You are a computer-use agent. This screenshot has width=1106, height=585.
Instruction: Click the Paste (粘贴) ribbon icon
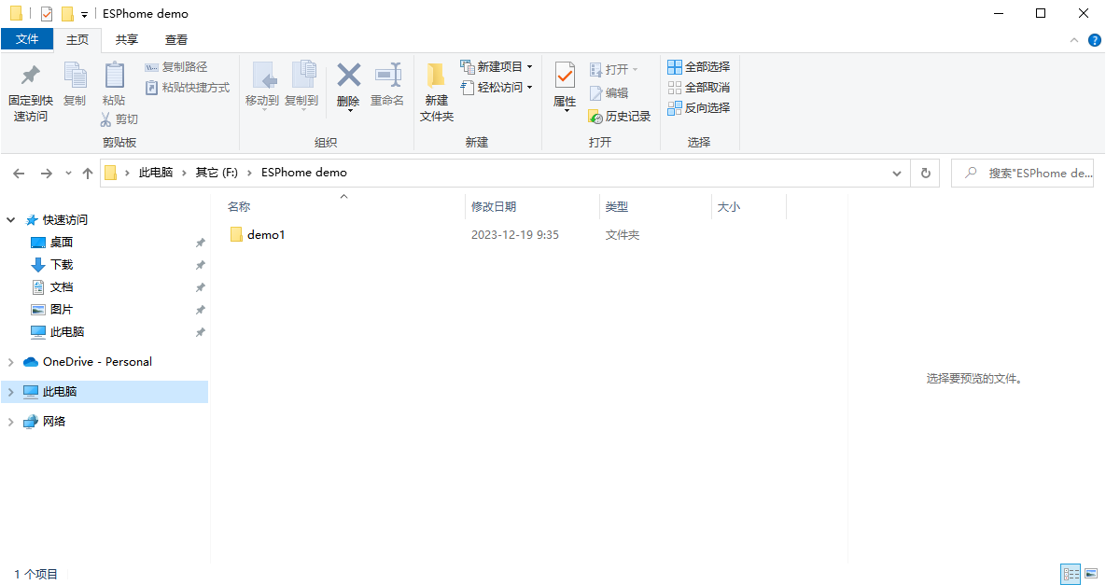click(114, 76)
